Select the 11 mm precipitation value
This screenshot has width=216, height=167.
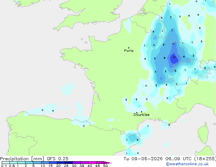[173, 44]
